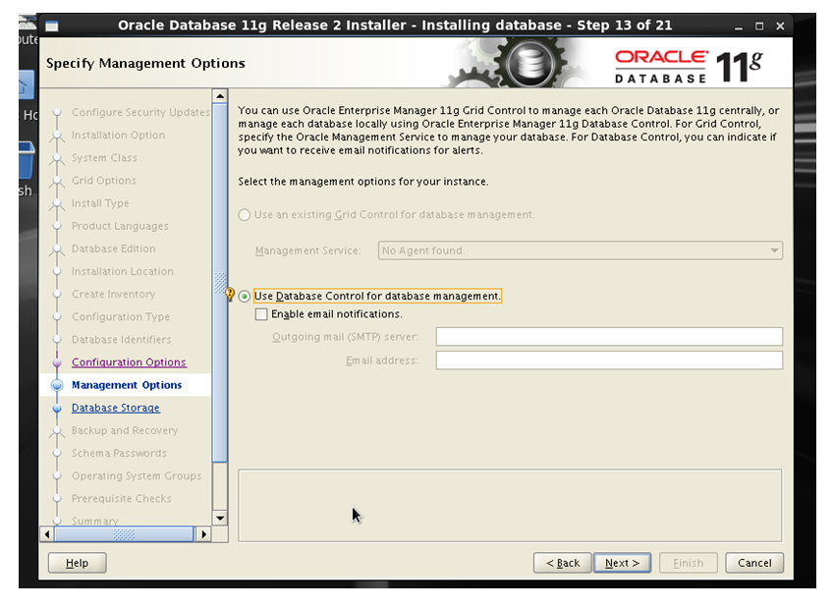Click window menu icon in title bar

tap(52, 26)
